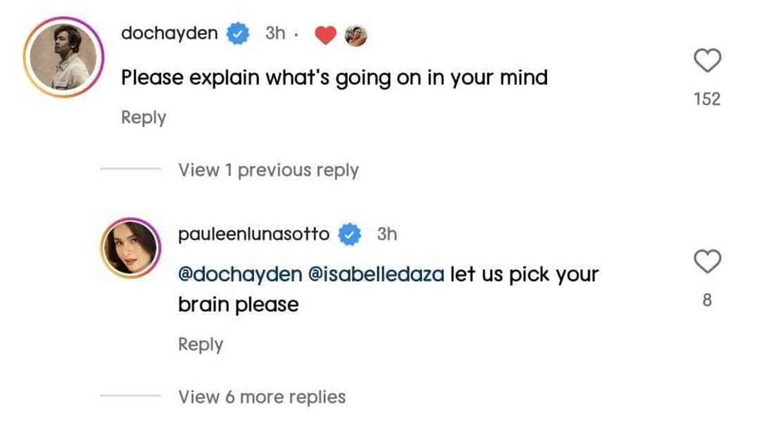The width and height of the screenshot is (759, 431).
Task: Like pauleenlunasotto's reply with the heart icon
Action: click(x=707, y=262)
